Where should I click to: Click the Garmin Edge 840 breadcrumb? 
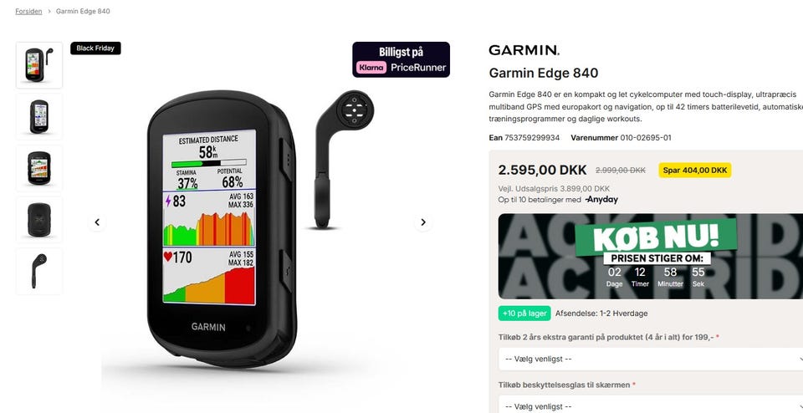[83, 11]
